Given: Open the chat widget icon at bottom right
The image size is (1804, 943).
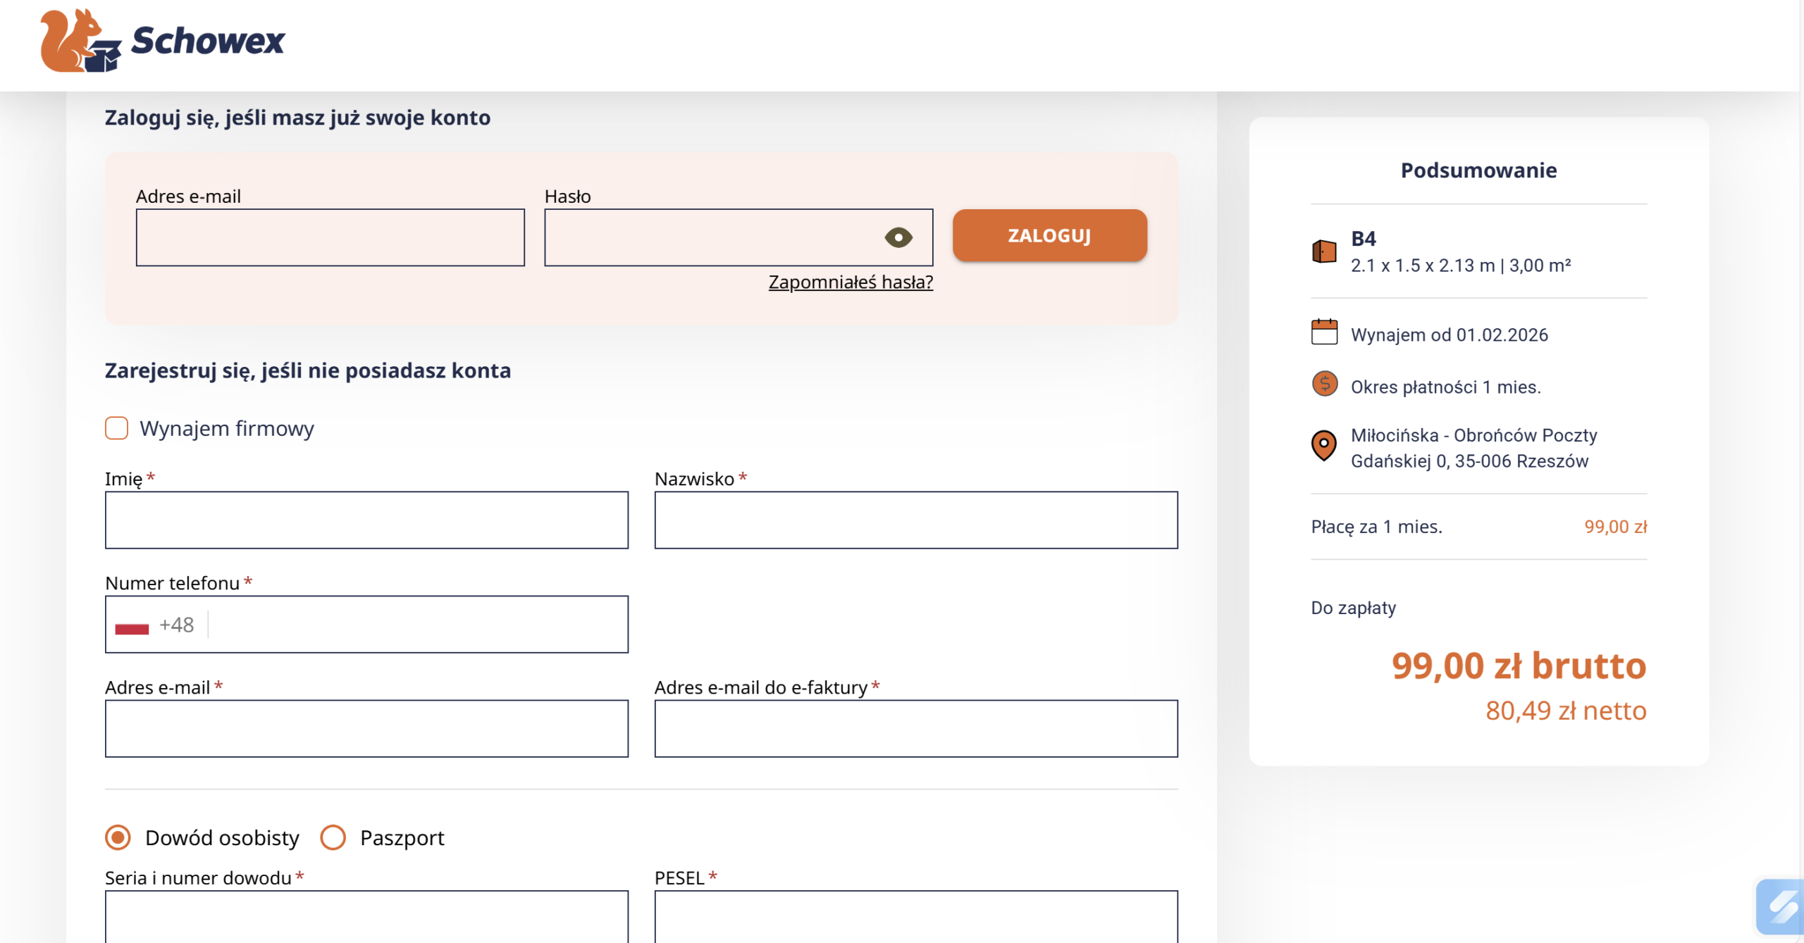Looking at the screenshot, I should point(1781,906).
